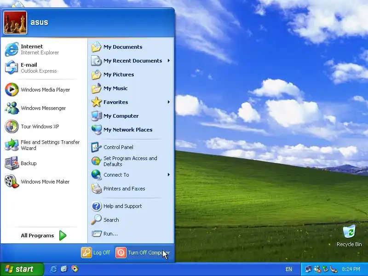Viewport: 368px width, 276px height.
Task: Click the start button on taskbar
Action: point(22,269)
